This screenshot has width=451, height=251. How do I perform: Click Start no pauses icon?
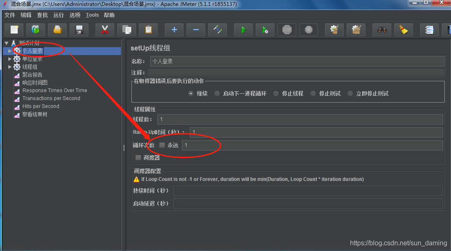coord(265,30)
